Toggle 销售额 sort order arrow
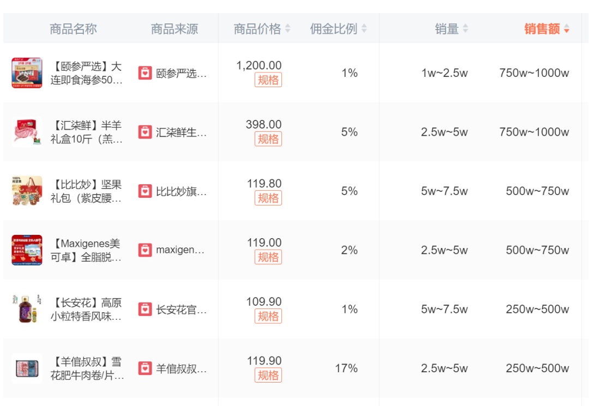 coord(567,29)
